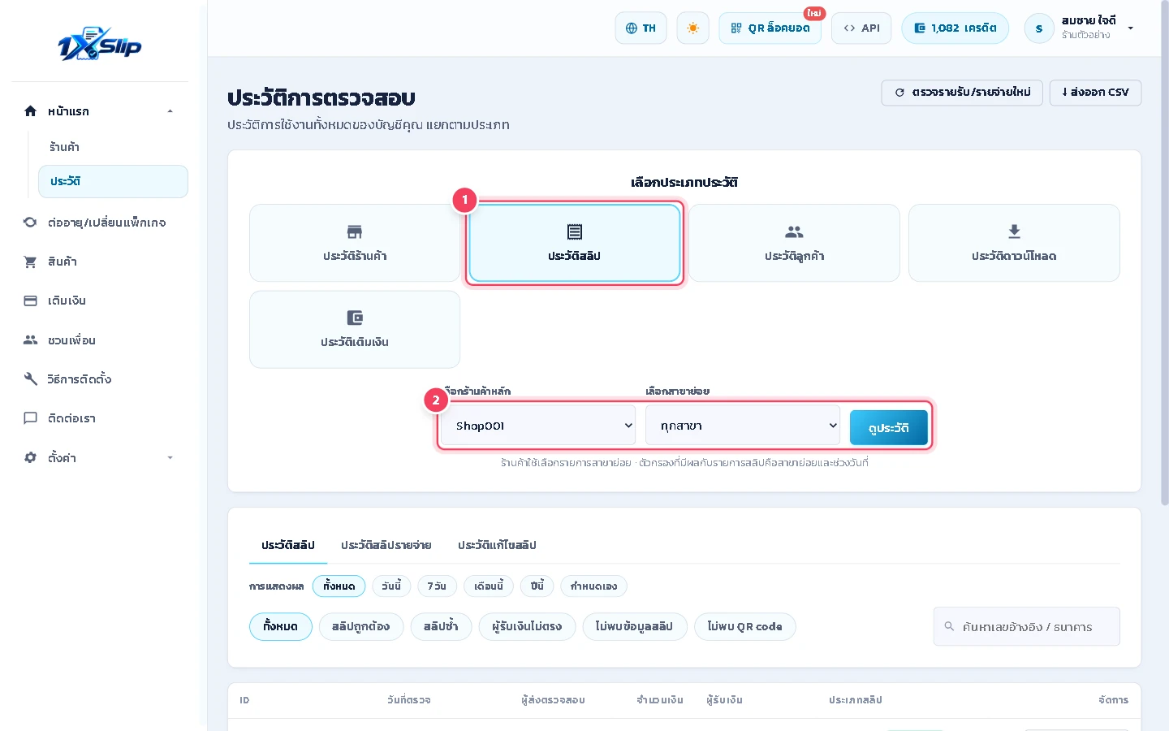The width and height of the screenshot is (1169, 731).
Task: Filter by สลิปถูกต้อง
Action: point(360,626)
